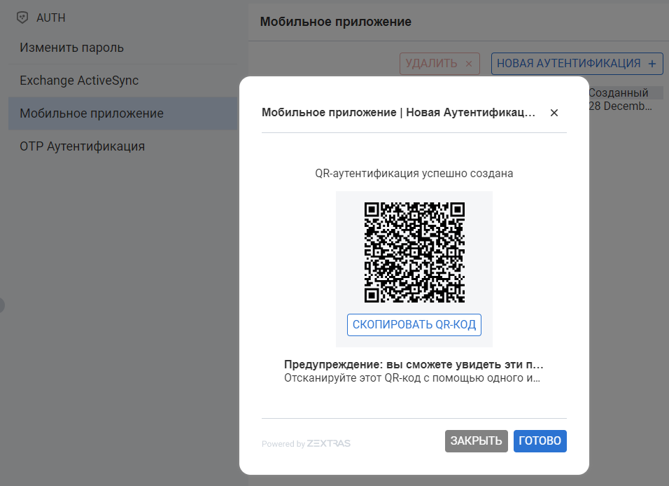The height and width of the screenshot is (486, 669).
Task: Click the plus icon on НОВАЯ АУТЕНТИФИКАЦИЯ
Action: click(x=652, y=64)
